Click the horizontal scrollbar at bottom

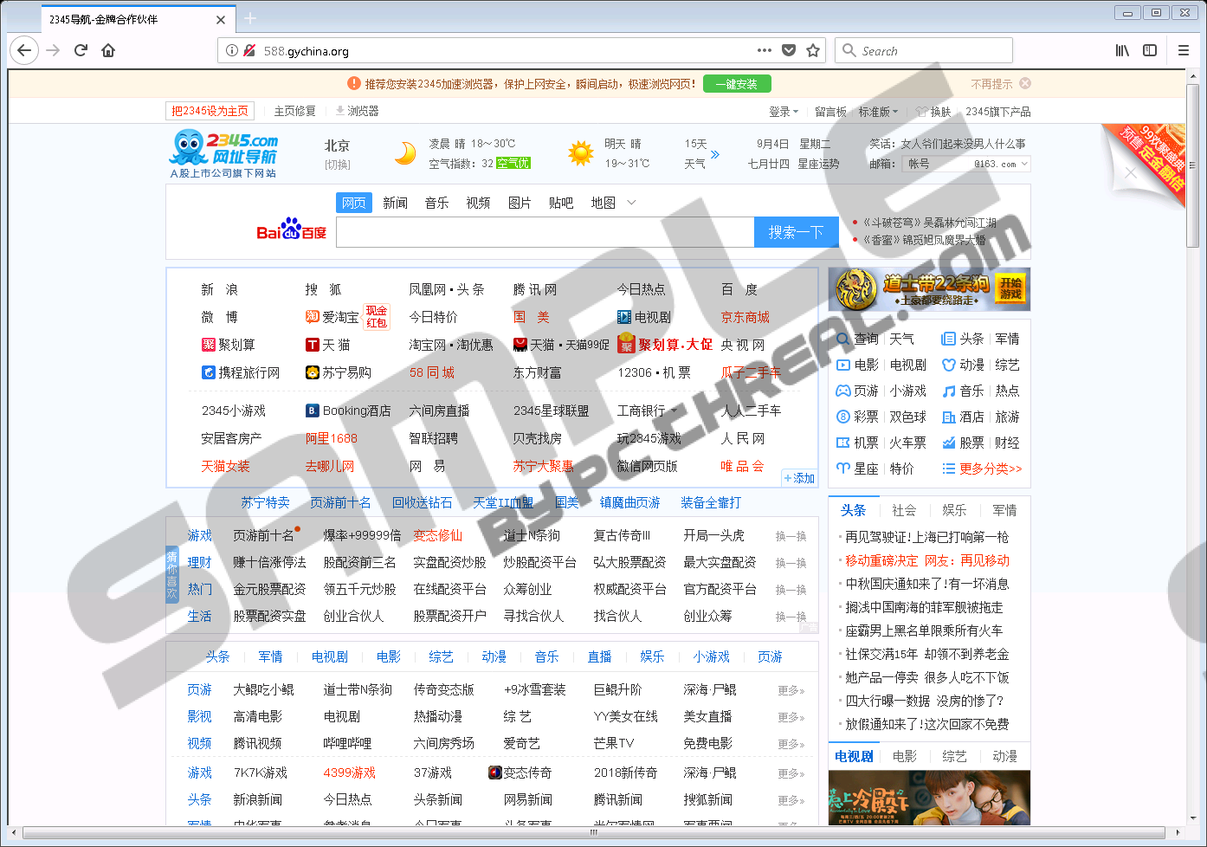(594, 832)
